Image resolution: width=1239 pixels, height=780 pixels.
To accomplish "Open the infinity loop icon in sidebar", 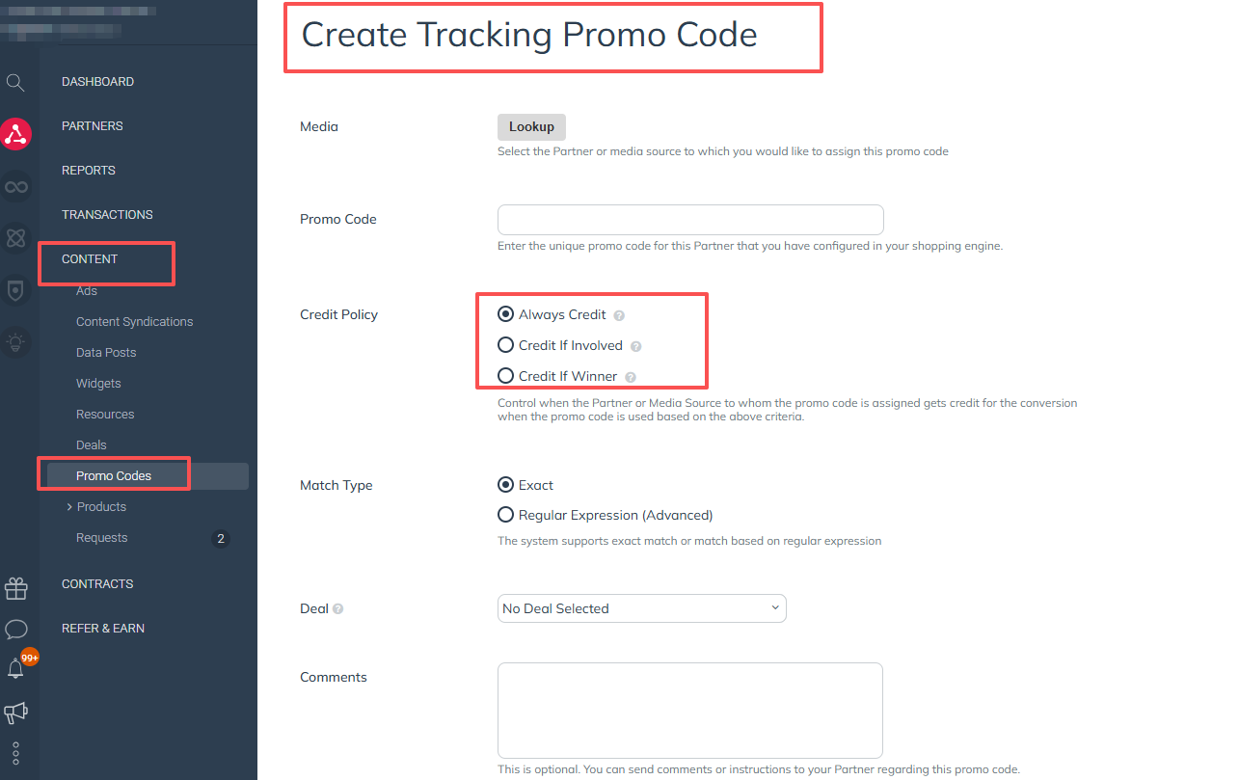I will 16,186.
